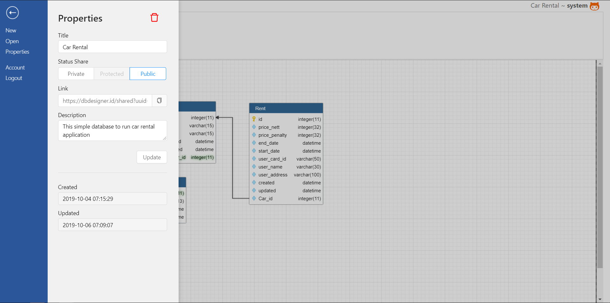Click the diamond icon next to user_card_id

click(x=254, y=159)
